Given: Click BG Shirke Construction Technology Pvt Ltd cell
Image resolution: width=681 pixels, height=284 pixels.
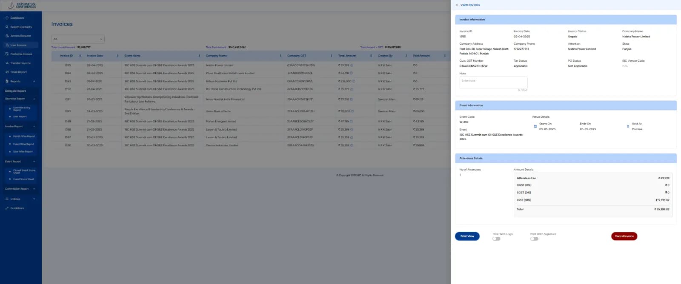Looking at the screenshot, I should tap(233, 89).
